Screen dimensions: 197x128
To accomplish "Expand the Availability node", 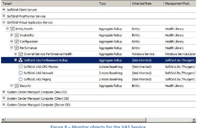I will (11, 35).
